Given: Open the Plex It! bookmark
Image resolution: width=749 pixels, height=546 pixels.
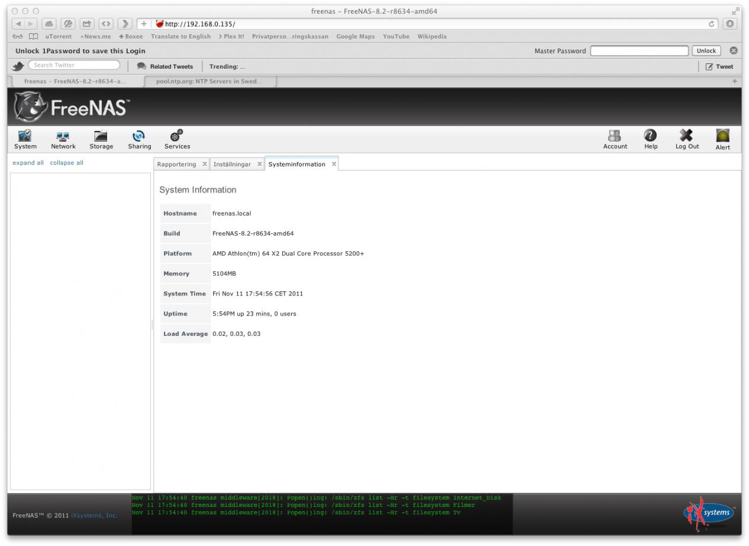Looking at the screenshot, I should click(231, 37).
